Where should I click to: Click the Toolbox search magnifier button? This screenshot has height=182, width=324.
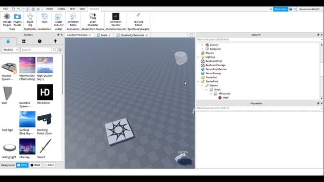pyautogui.click(x=54, y=50)
